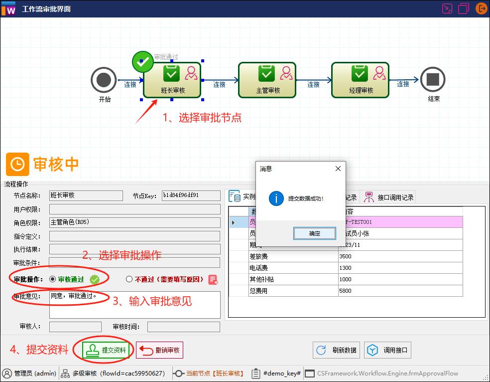Select the 班长审核 workflow node
Viewport: 490px width, 382px height.
tap(172, 80)
